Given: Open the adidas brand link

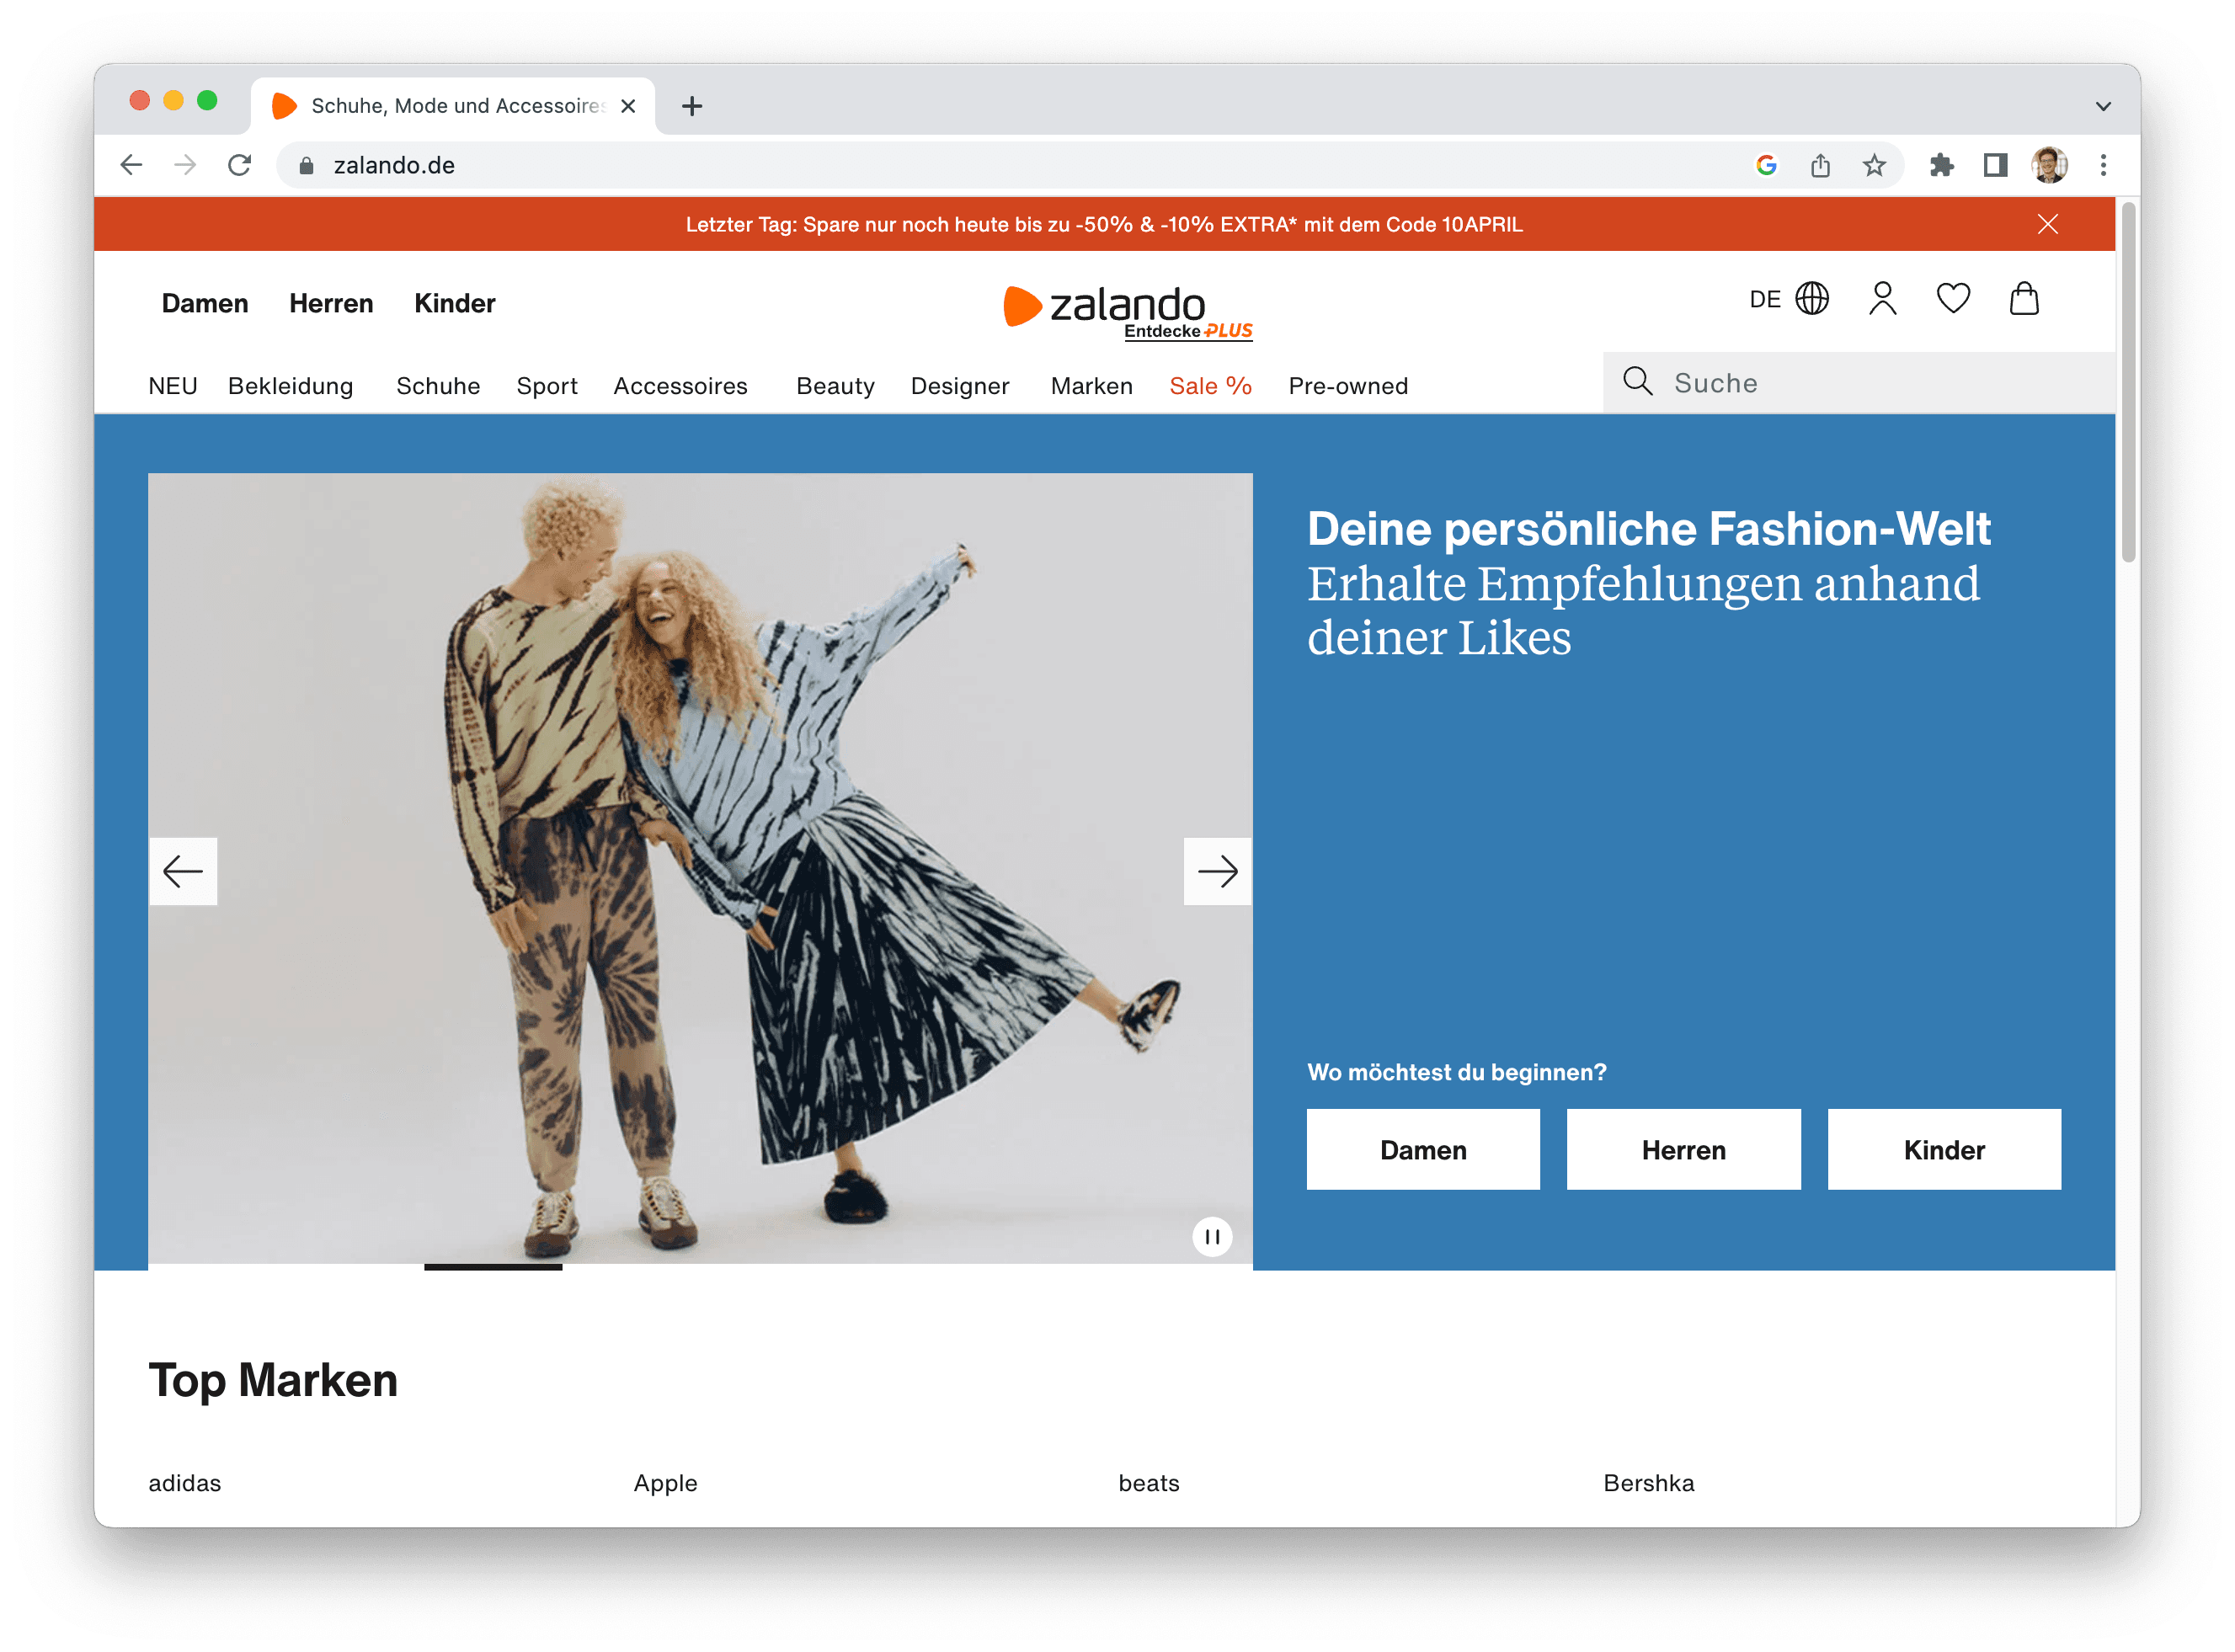Looking at the screenshot, I should pyautogui.click(x=184, y=1482).
